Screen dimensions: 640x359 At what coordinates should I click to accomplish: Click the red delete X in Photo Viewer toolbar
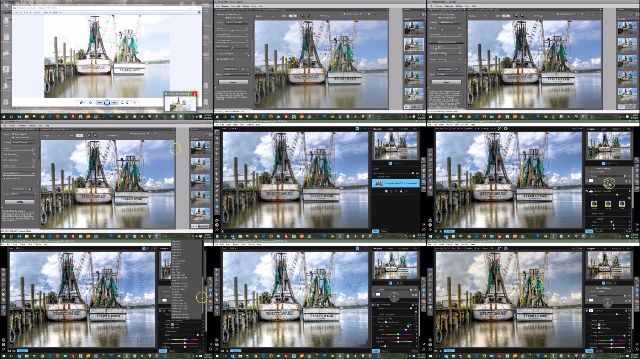pyautogui.click(x=134, y=103)
